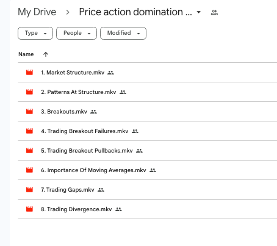Select the 8. Trading Divergence.mkv file
The height and width of the screenshot is (246, 277).
tap(148, 209)
